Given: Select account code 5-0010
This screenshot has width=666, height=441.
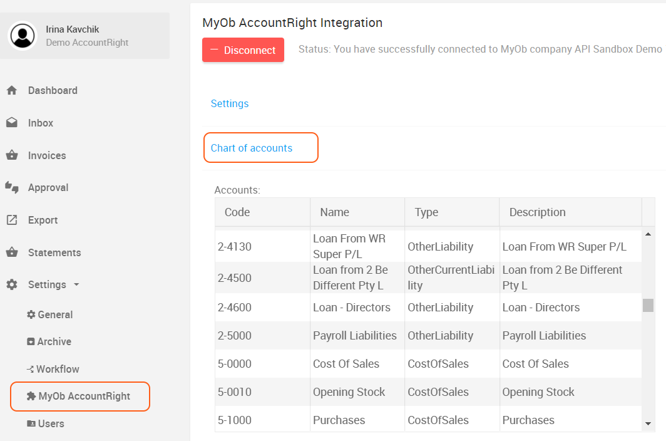Looking at the screenshot, I should click(x=235, y=392).
